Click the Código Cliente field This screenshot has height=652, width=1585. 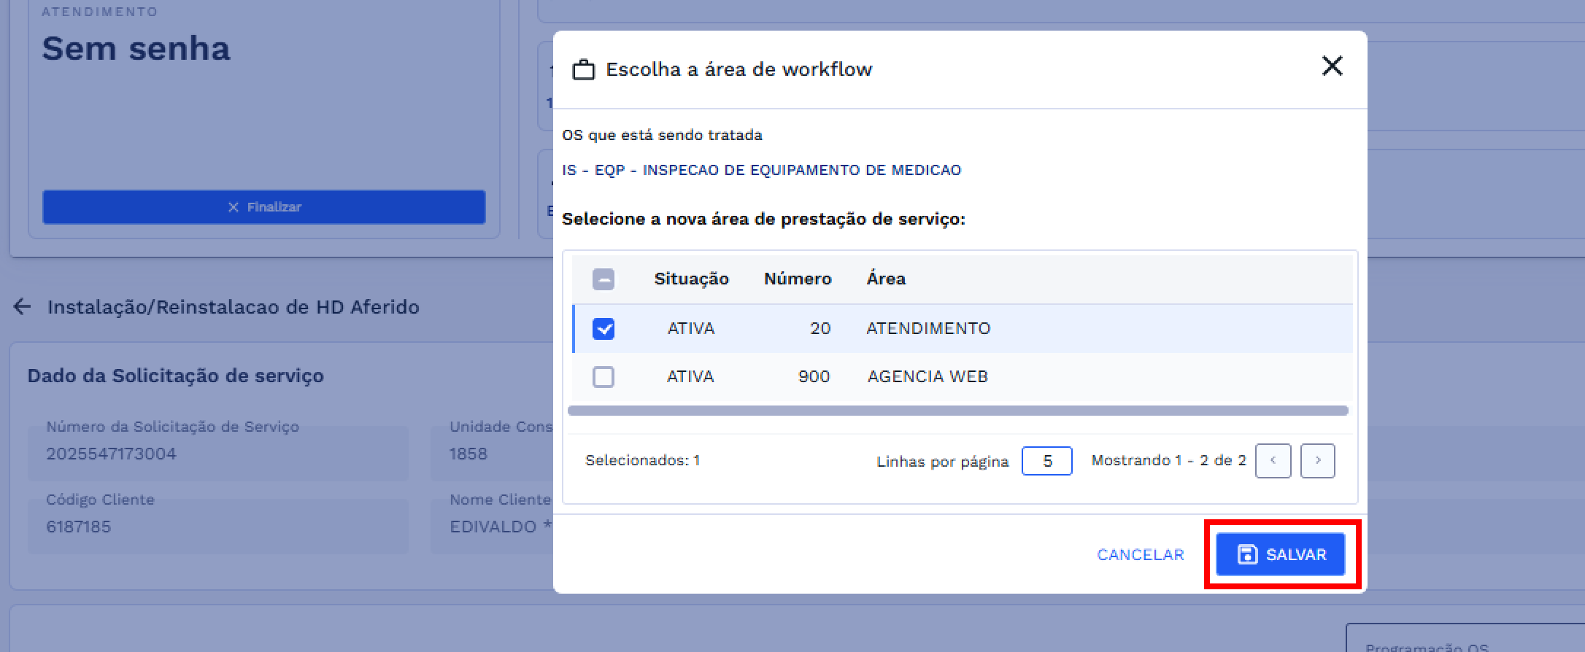(x=217, y=527)
